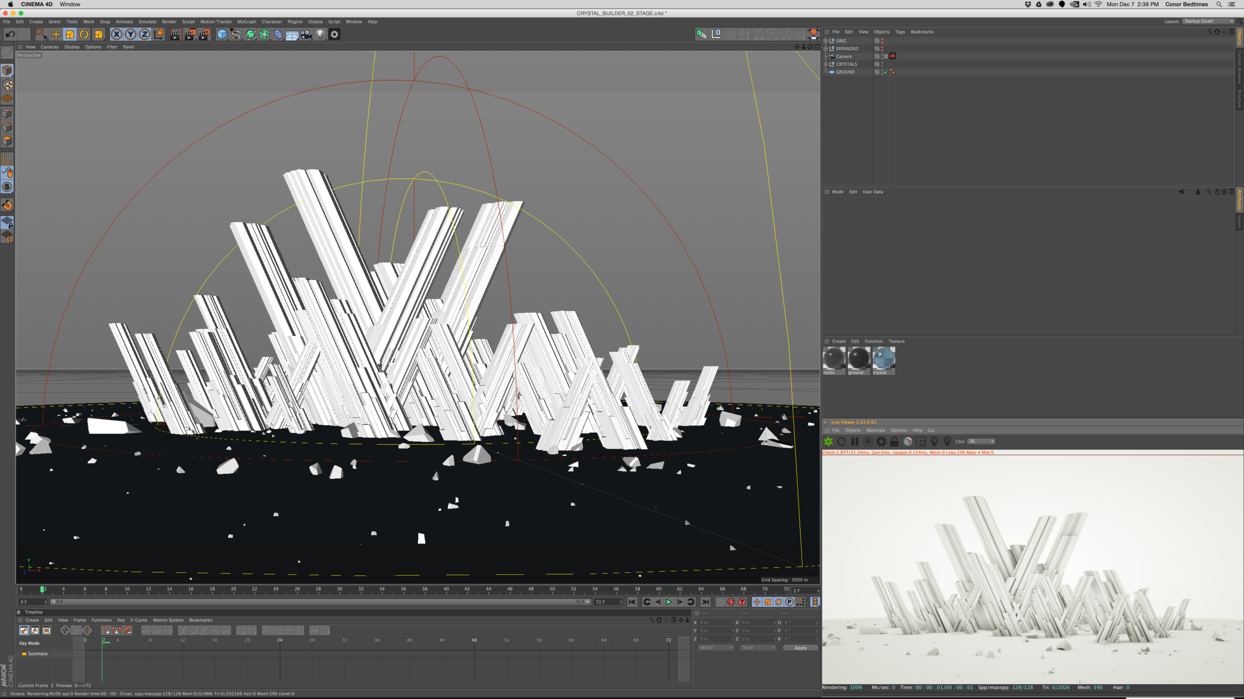Select the Rotate tool icon

tap(84, 34)
